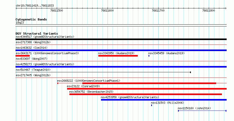Click the ruler's right arrow end
The width and height of the screenshot is (234, 121).
(x=226, y=8)
